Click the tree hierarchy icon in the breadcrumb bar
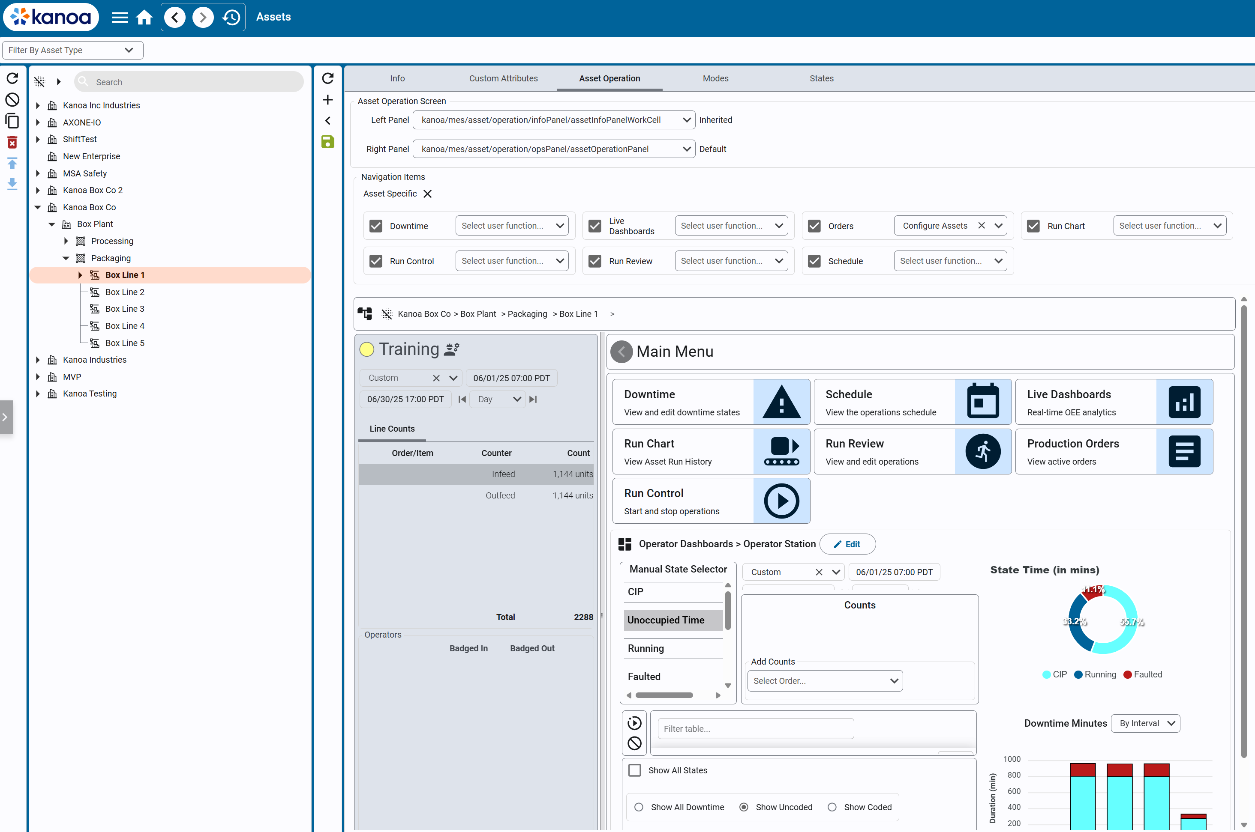 coord(365,313)
